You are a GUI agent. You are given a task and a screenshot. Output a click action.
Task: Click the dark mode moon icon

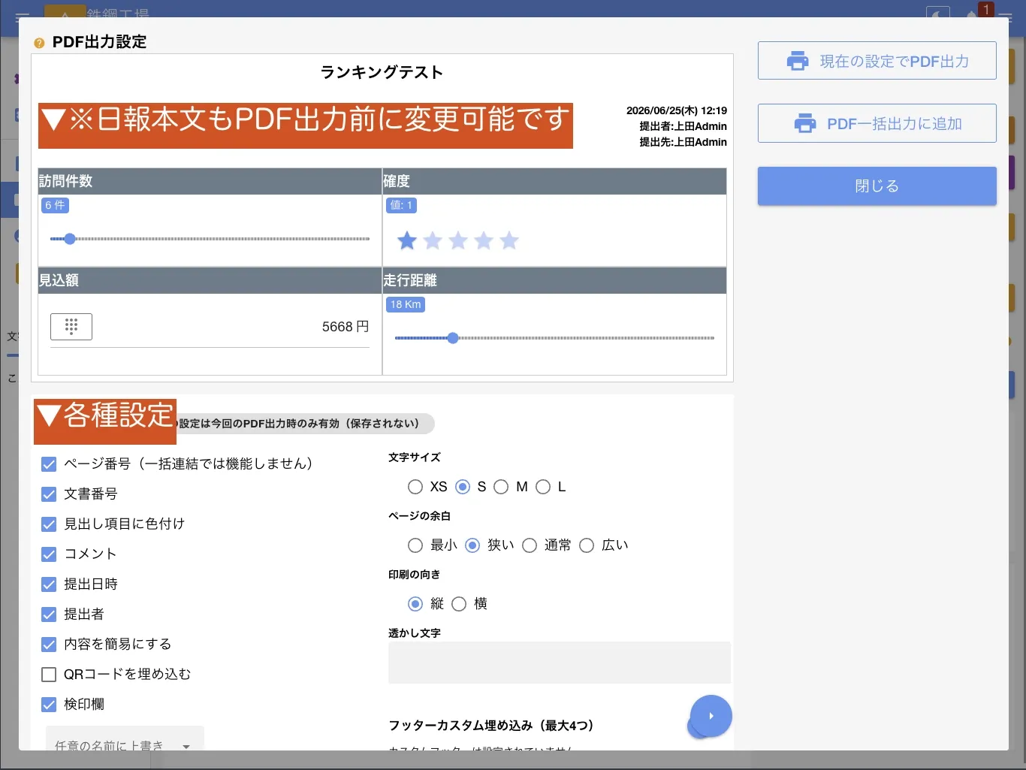(x=938, y=14)
